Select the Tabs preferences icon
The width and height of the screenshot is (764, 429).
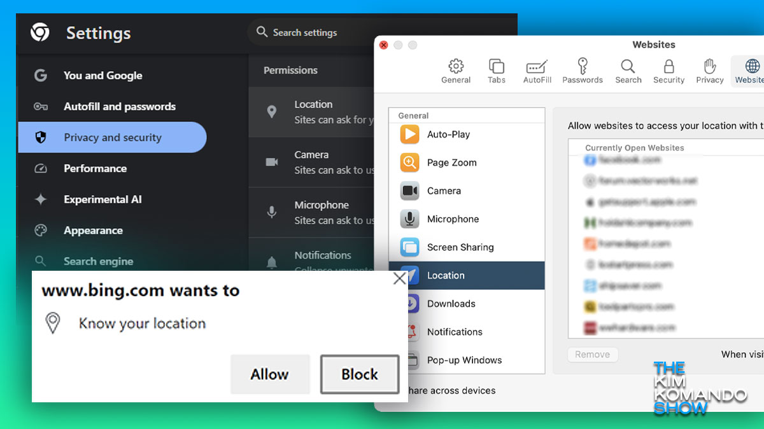coord(497,71)
